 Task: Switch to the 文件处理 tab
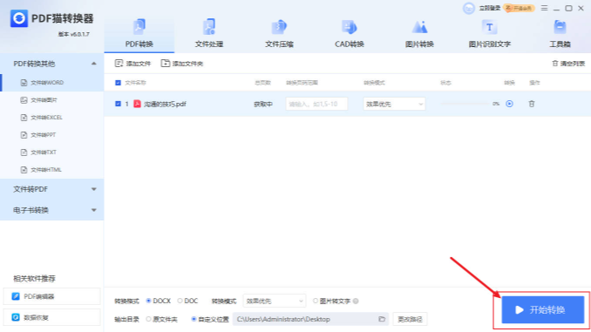(x=209, y=34)
